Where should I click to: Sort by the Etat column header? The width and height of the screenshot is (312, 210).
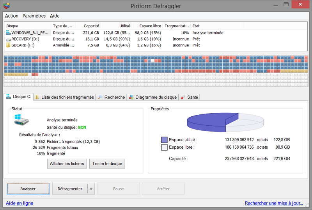coord(217,26)
